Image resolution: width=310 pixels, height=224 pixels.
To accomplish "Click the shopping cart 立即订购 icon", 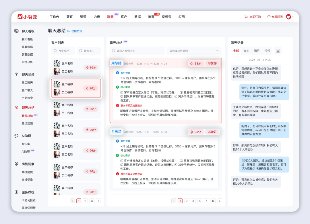I will click(246, 17).
